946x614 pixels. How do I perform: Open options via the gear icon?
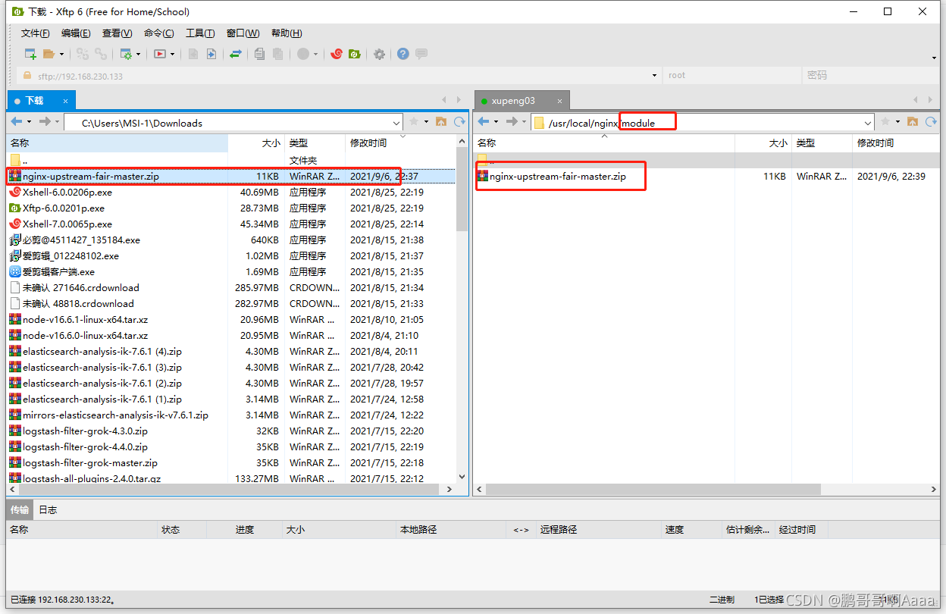379,54
